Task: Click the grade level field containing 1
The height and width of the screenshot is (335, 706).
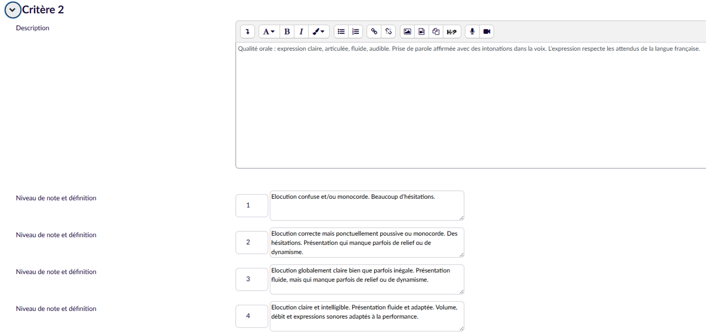Action: [x=252, y=205]
